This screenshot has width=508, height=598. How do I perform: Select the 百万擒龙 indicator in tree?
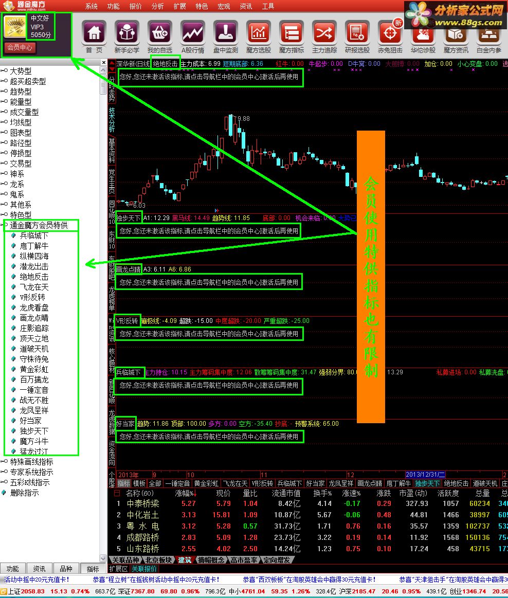click(34, 380)
